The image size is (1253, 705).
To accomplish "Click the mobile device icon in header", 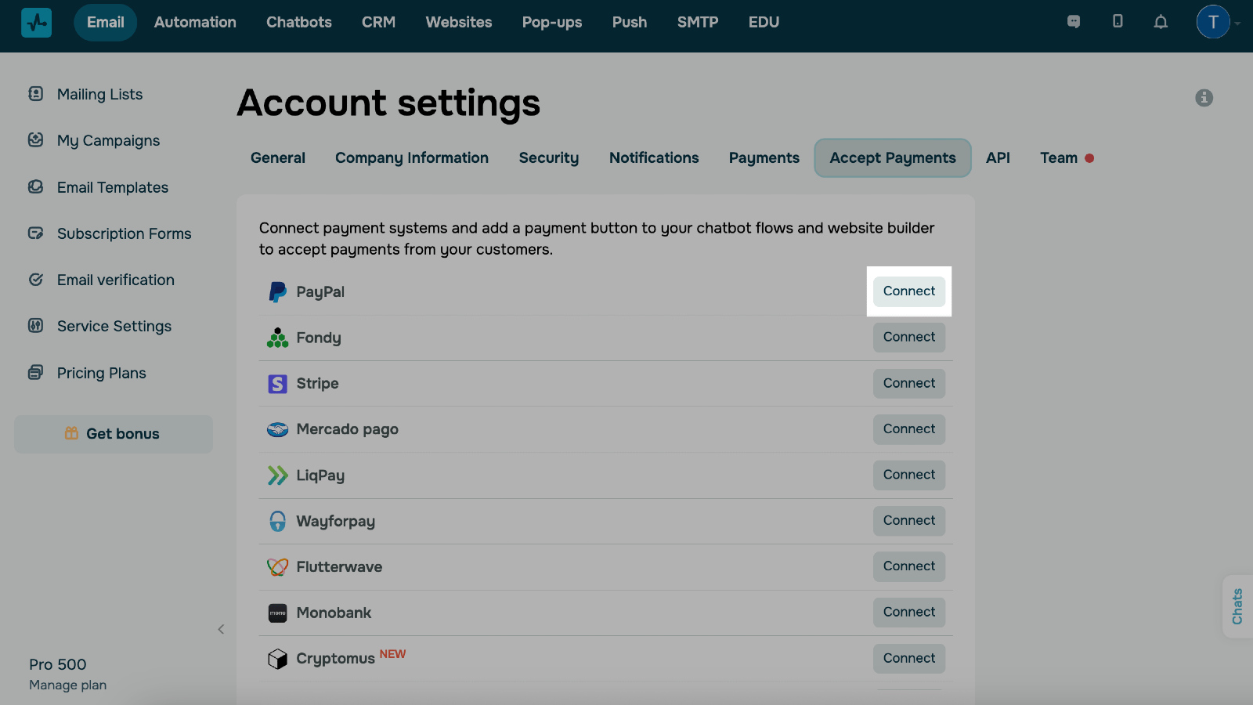I will tap(1118, 22).
